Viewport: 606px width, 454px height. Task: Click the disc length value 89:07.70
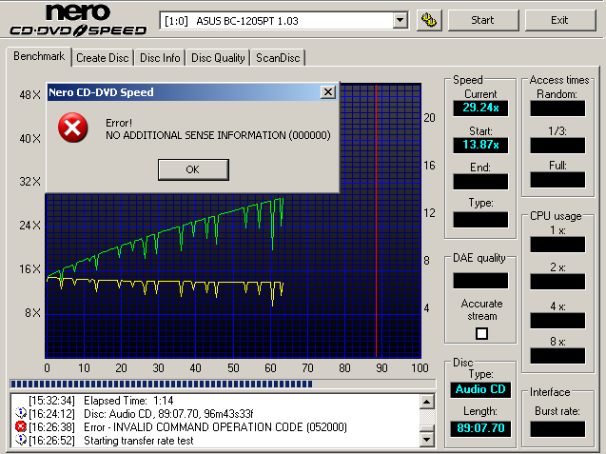point(480,428)
